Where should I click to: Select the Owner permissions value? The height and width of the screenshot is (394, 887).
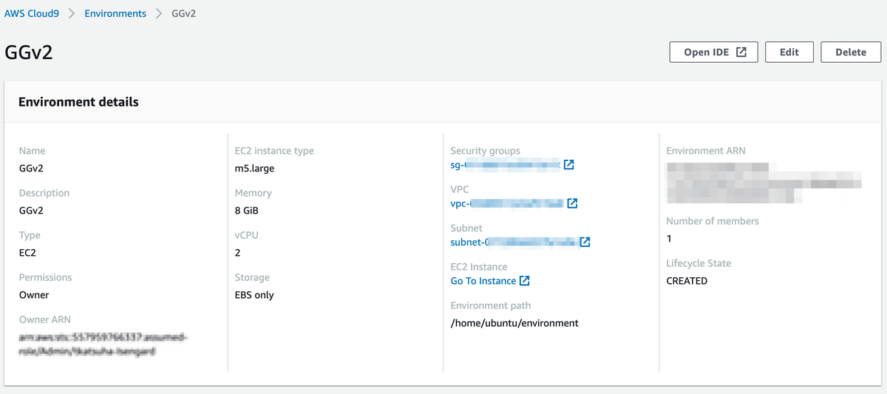point(34,295)
